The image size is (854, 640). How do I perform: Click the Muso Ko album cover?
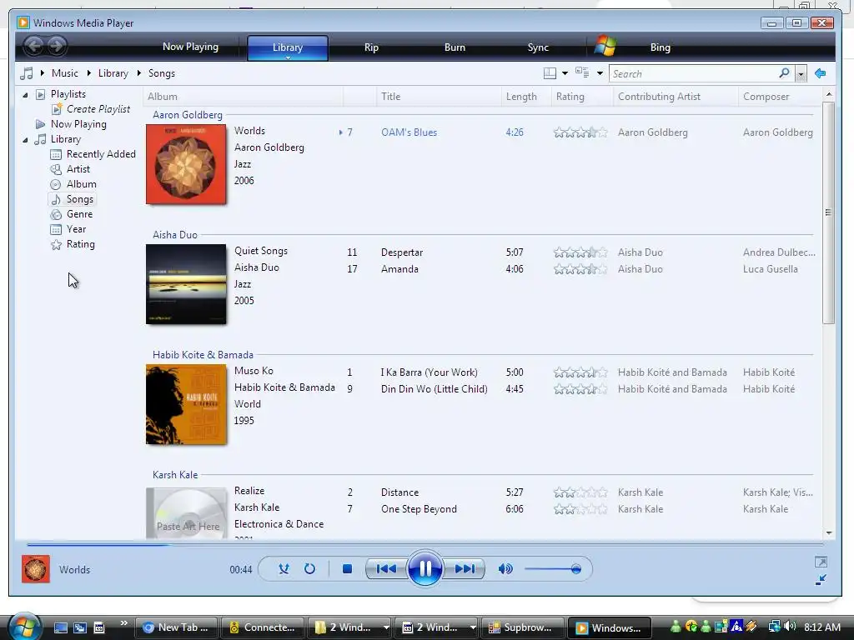(186, 404)
